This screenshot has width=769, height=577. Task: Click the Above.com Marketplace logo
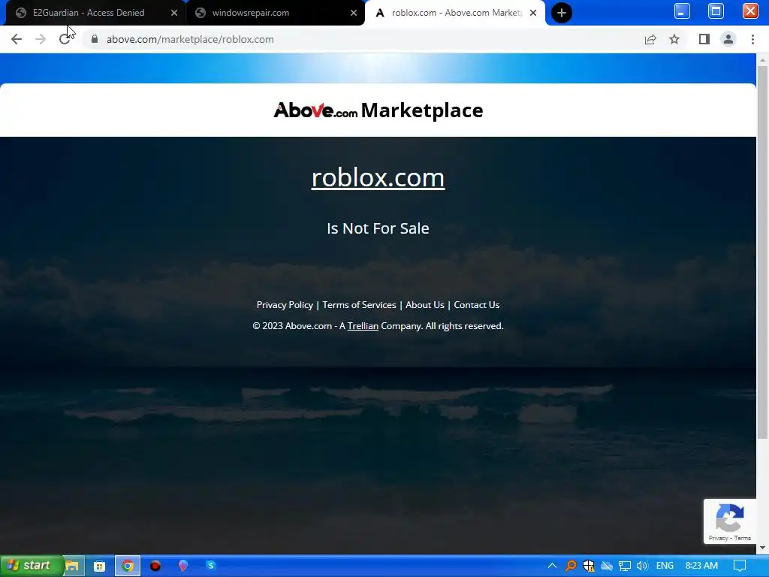(x=378, y=110)
